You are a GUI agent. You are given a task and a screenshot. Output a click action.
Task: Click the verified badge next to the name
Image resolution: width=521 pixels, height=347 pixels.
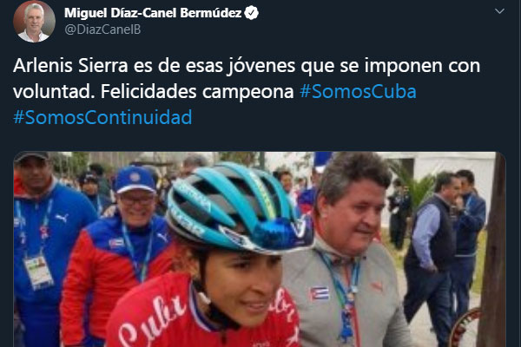[251, 13]
